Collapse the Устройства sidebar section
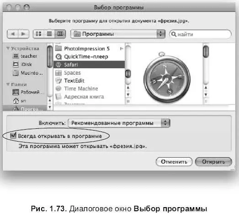 [x=8, y=48]
